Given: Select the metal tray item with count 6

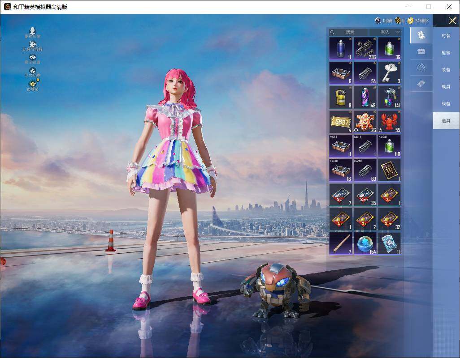Looking at the screenshot, I should (x=341, y=73).
